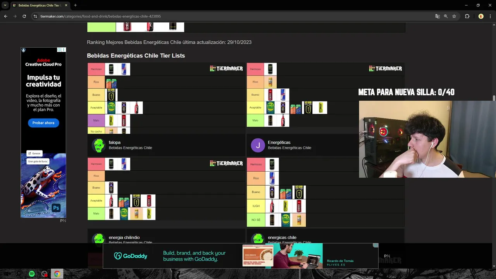Click the Google Translate icon in address bar
This screenshot has height=279, width=496.
437,16
